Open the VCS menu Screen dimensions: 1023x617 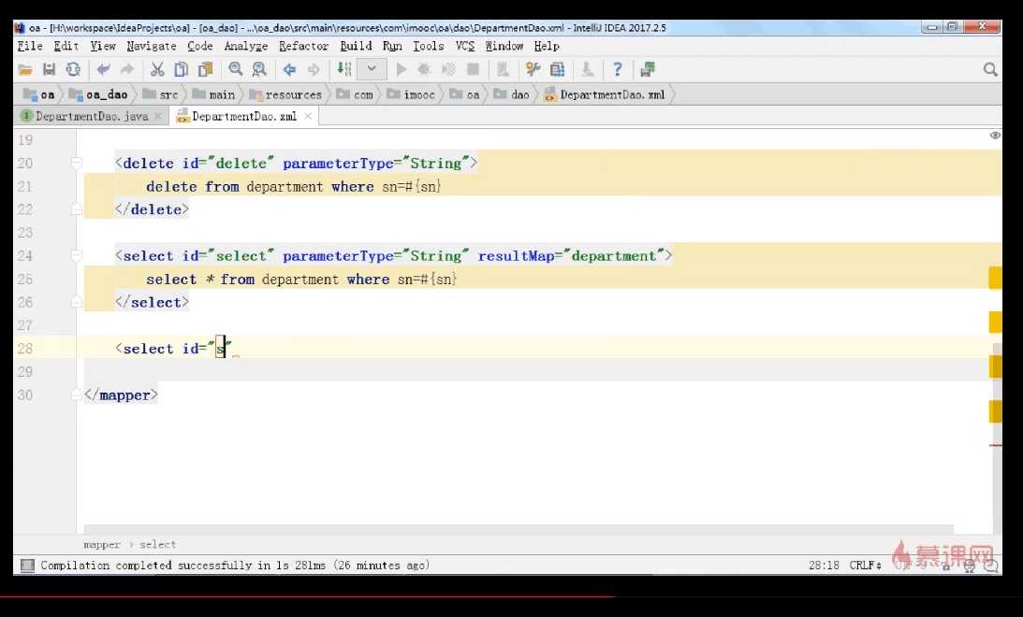[x=465, y=46]
